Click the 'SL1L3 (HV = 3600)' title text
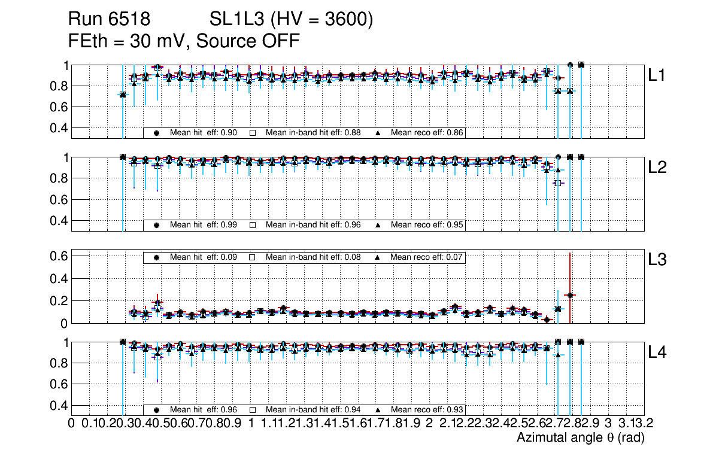Viewport: 716px width, 462px height. click(x=291, y=20)
